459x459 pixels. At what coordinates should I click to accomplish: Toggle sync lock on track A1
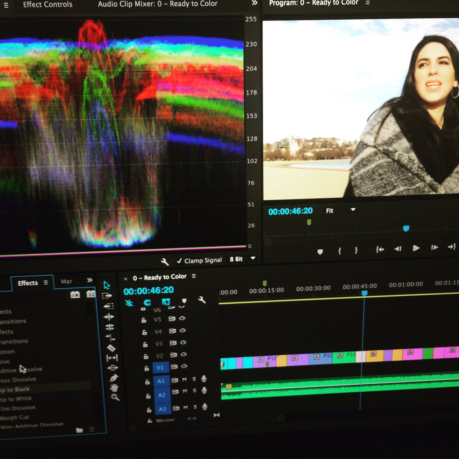175,380
